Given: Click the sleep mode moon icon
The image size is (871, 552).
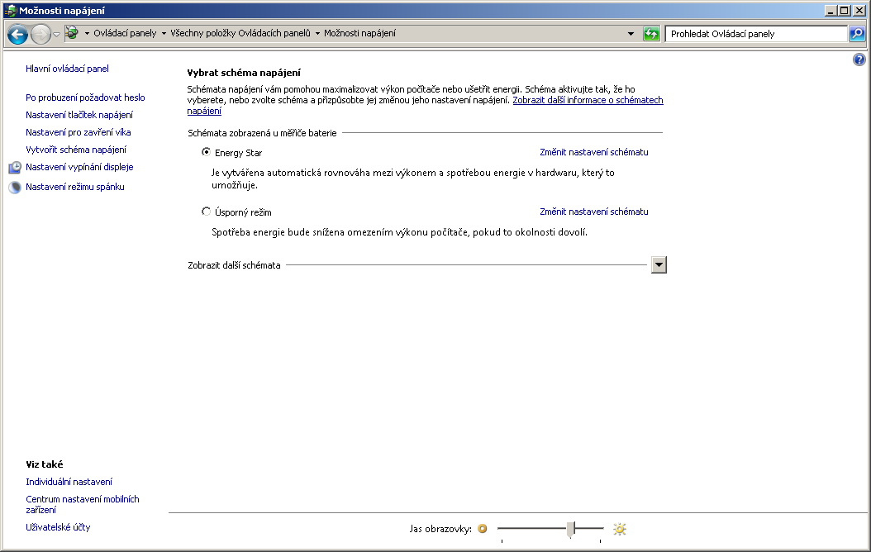Looking at the screenshot, I should click(x=15, y=187).
